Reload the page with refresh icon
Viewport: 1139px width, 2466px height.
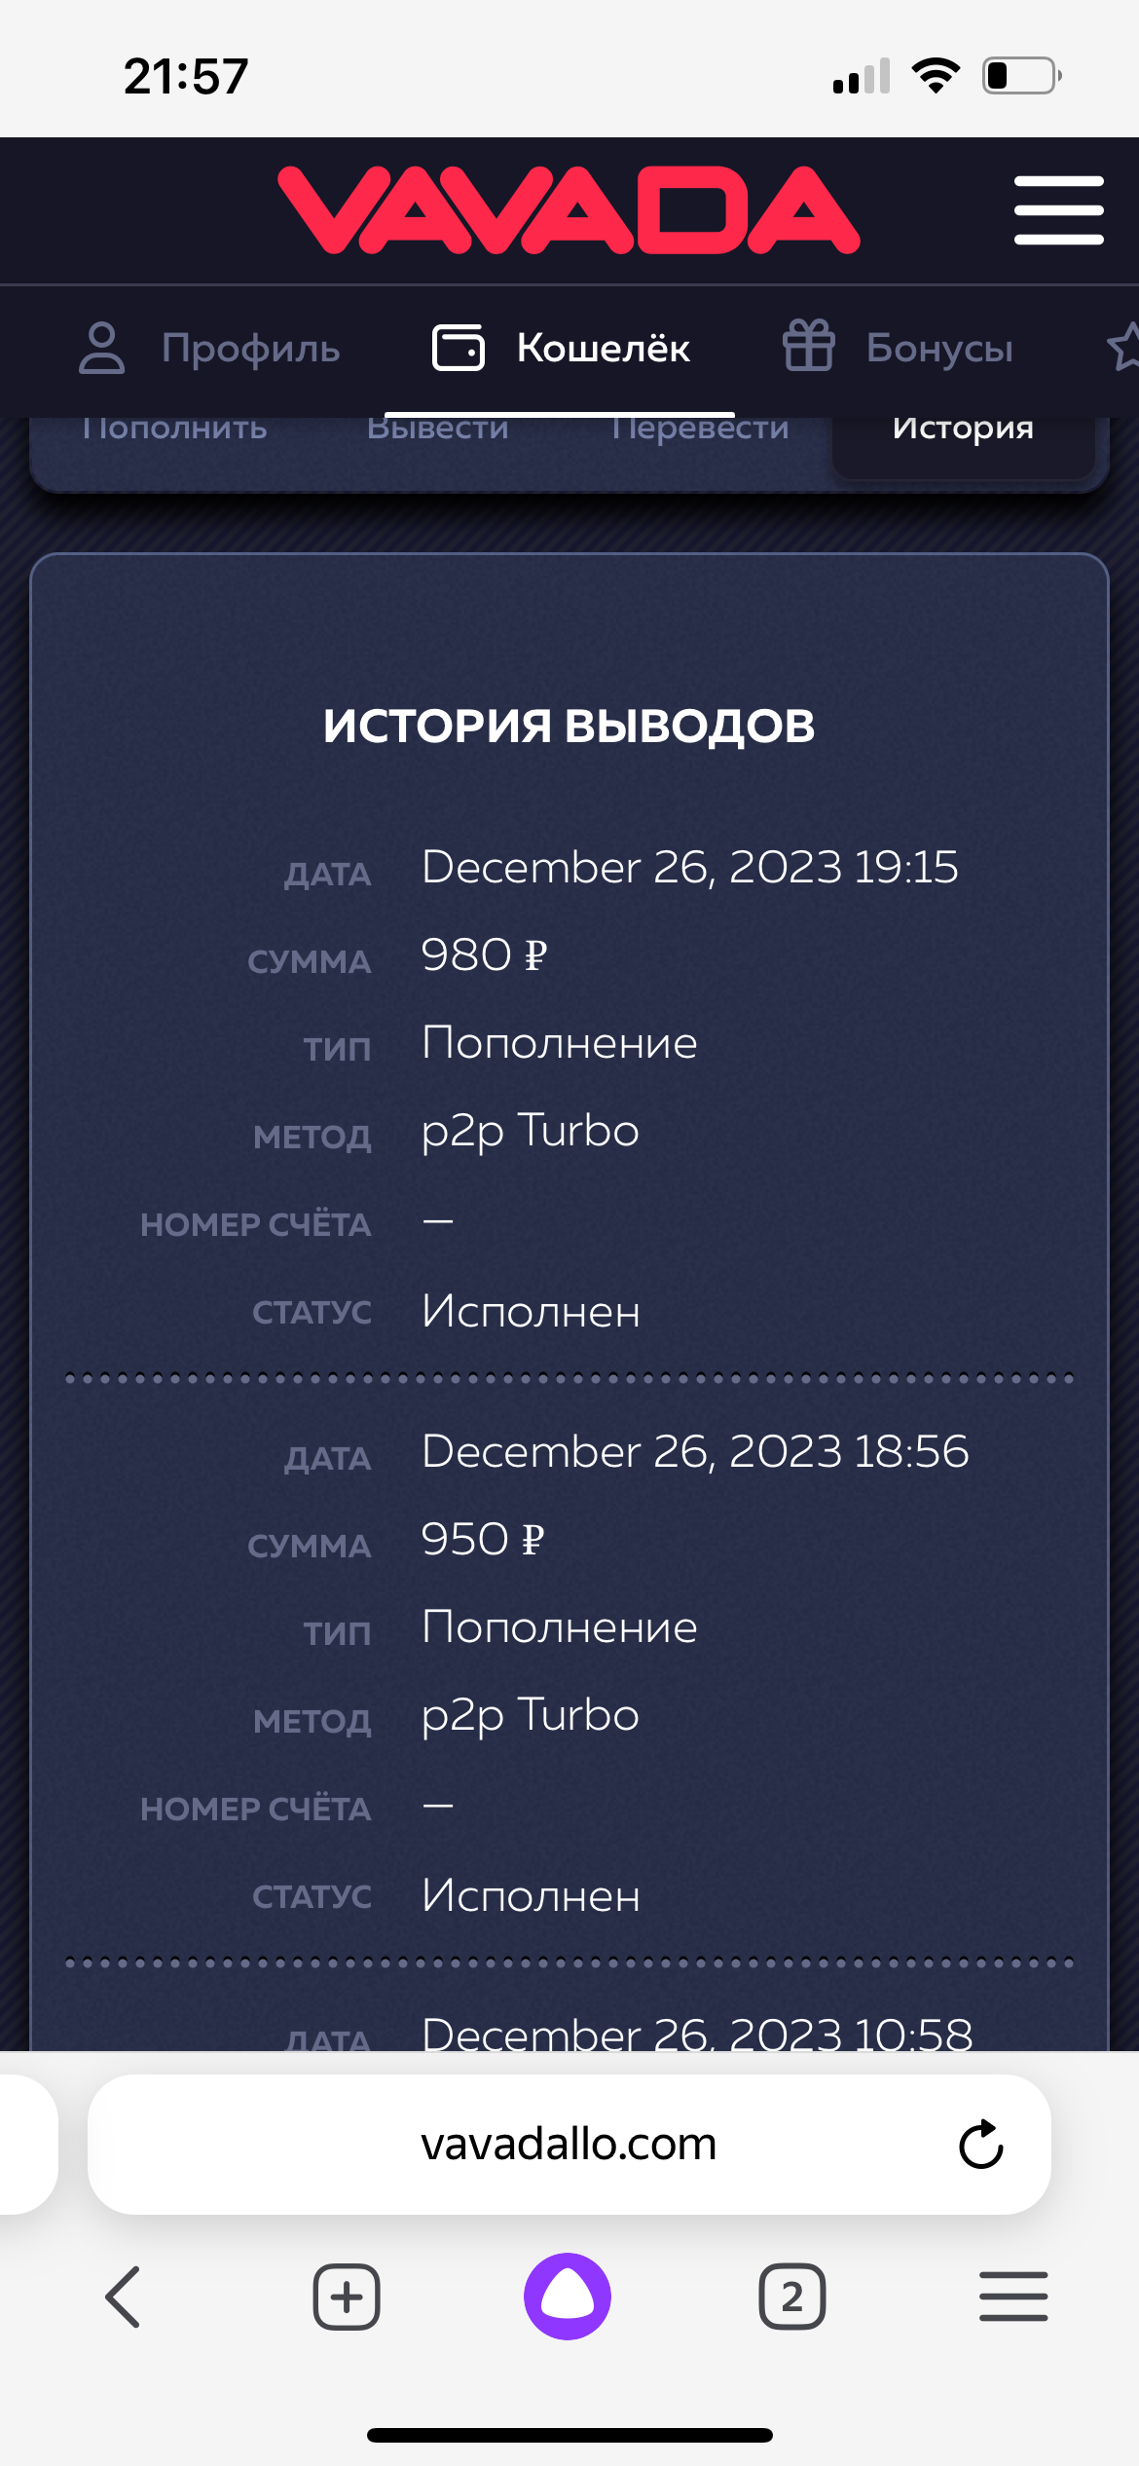(980, 2145)
